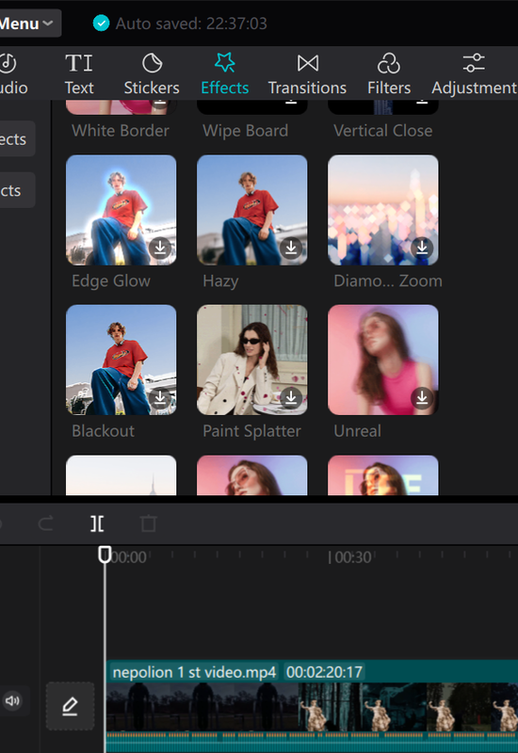Click the Vertical Close effect label
Viewport: 518px width, 753px height.
(x=383, y=131)
